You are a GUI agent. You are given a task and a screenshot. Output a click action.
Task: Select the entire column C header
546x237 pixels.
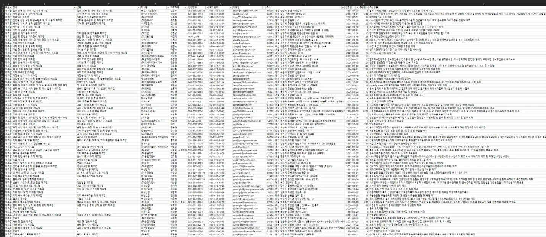108,4
